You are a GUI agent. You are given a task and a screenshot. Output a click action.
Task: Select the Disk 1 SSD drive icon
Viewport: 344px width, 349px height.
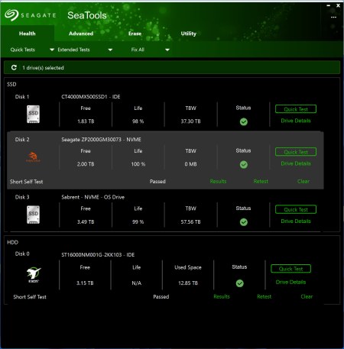pyautogui.click(x=34, y=114)
